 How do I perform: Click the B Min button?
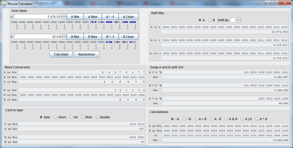point(75,37)
